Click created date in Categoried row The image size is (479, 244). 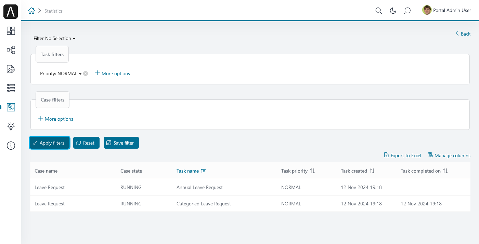pos(361,204)
